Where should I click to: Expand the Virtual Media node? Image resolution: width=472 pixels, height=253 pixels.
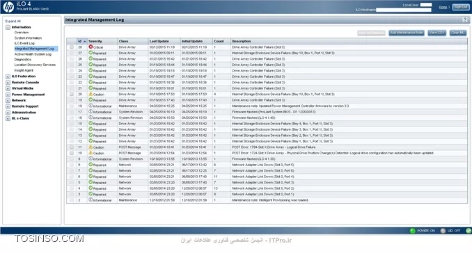(x=8, y=89)
